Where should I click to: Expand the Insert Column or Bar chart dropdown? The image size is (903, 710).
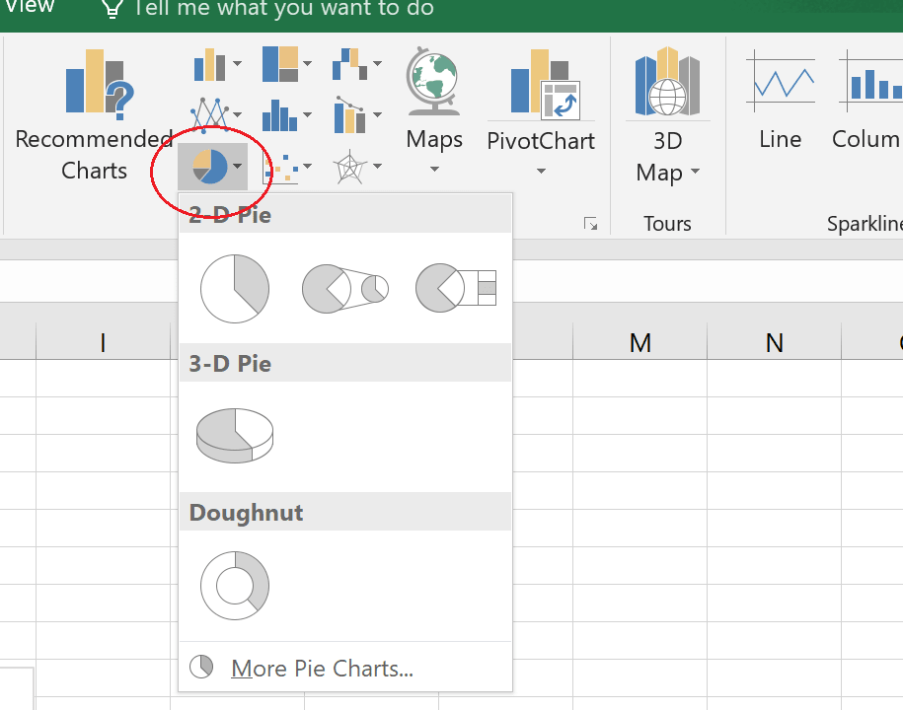217,66
